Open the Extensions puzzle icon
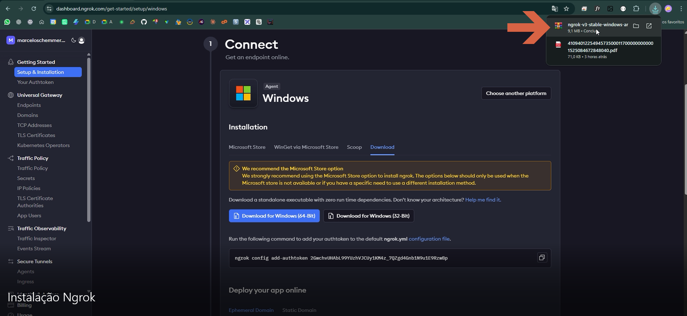This screenshot has height=316, width=687. pyautogui.click(x=636, y=9)
